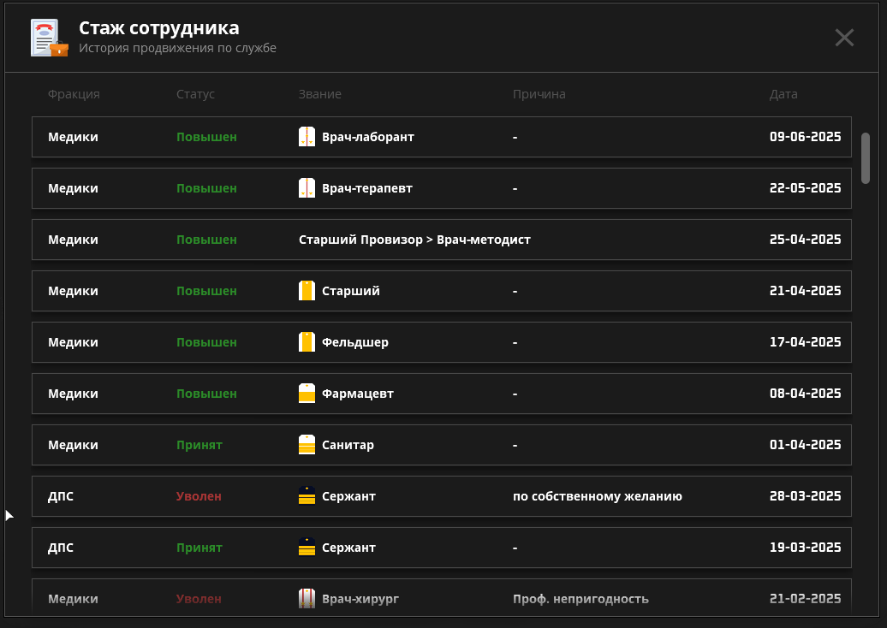
Task: Click the Старший rank badge icon
Action: pos(307,291)
